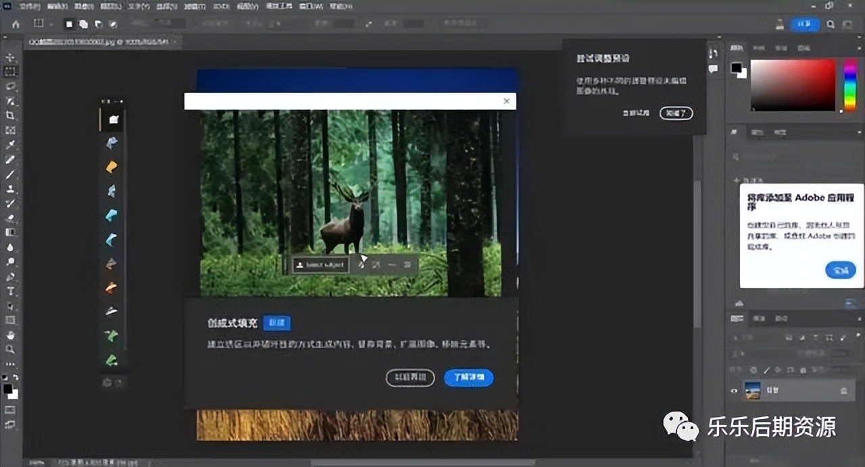
Task: Click the try-now link beside 知道了
Action: point(636,113)
